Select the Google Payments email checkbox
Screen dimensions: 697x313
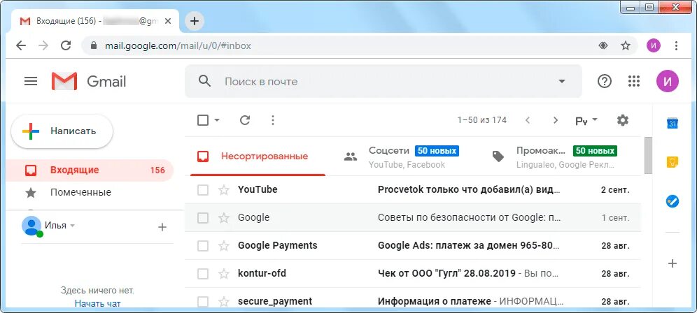pyautogui.click(x=203, y=246)
